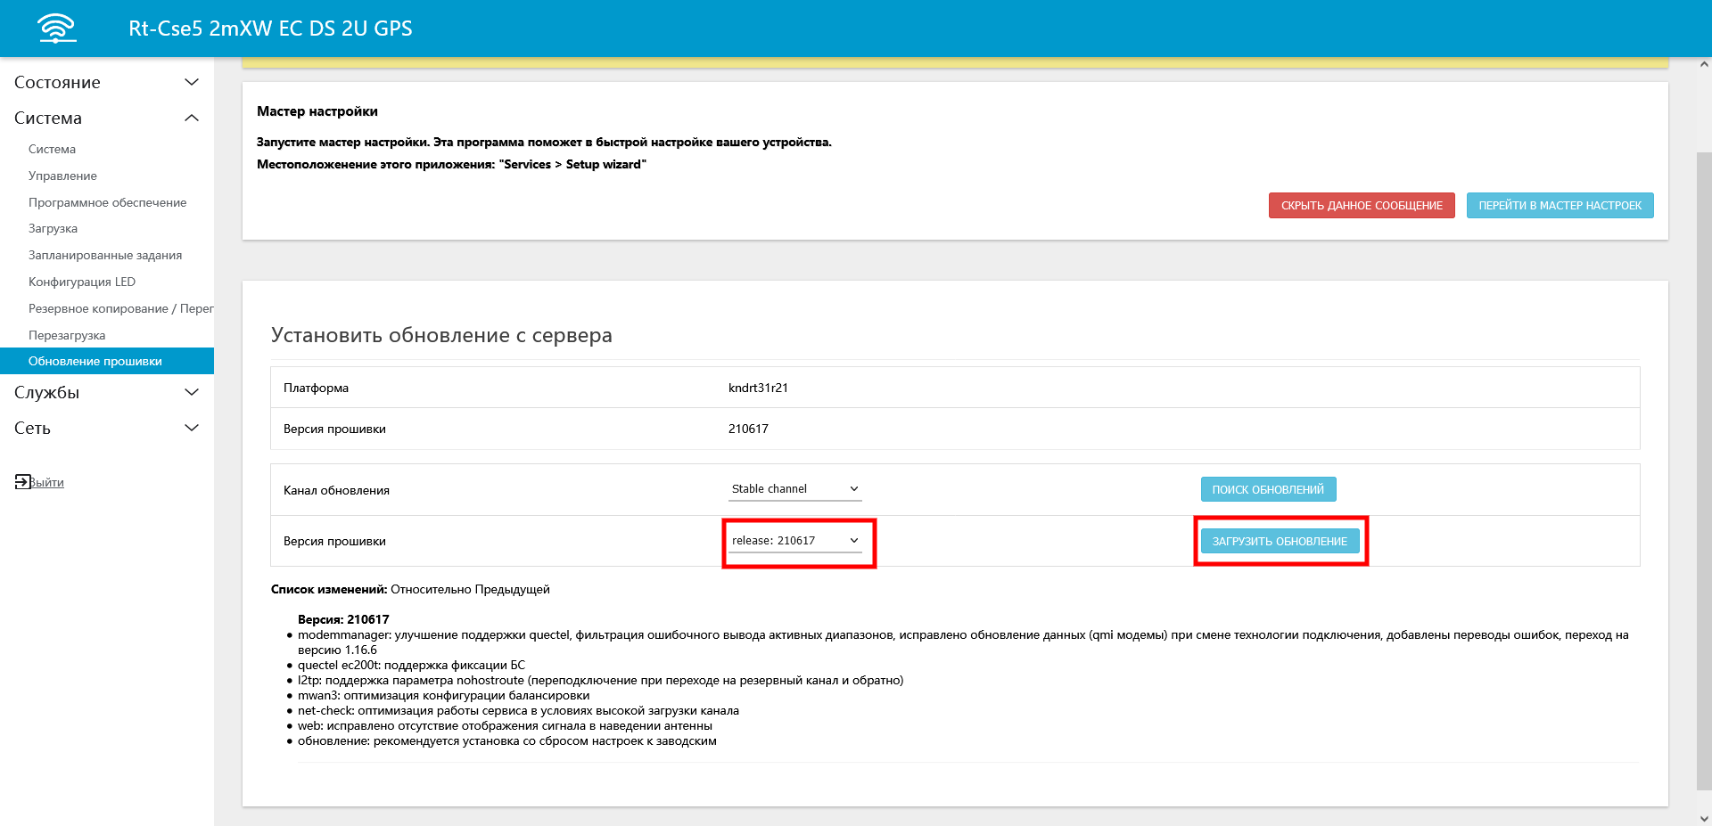Open Резервное копирование menu item
The height and width of the screenshot is (826, 1712).
pos(121,308)
